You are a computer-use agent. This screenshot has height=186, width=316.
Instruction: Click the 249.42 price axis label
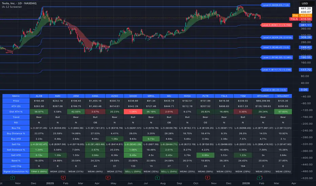point(305,47)
